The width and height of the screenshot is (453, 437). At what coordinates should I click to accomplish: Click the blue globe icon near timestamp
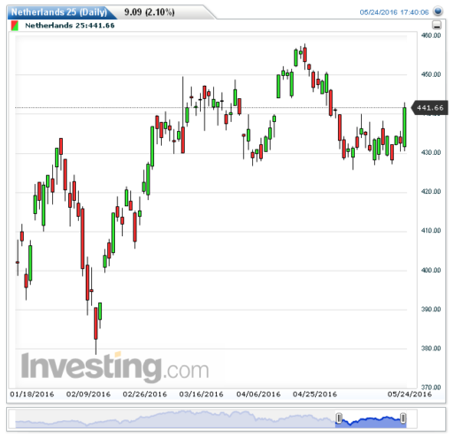438,11
